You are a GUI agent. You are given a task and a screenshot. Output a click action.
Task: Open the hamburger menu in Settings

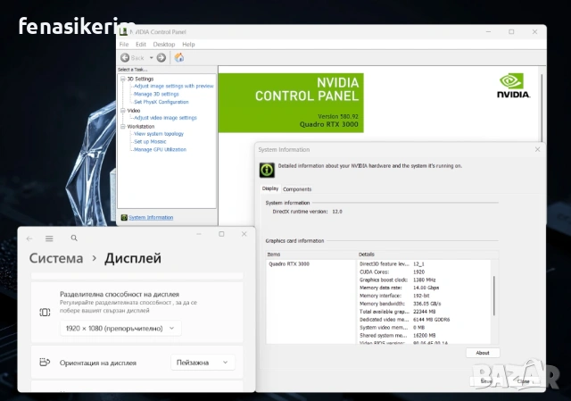(x=49, y=238)
